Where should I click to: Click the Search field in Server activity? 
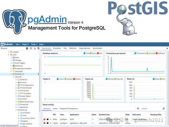coord(151,109)
